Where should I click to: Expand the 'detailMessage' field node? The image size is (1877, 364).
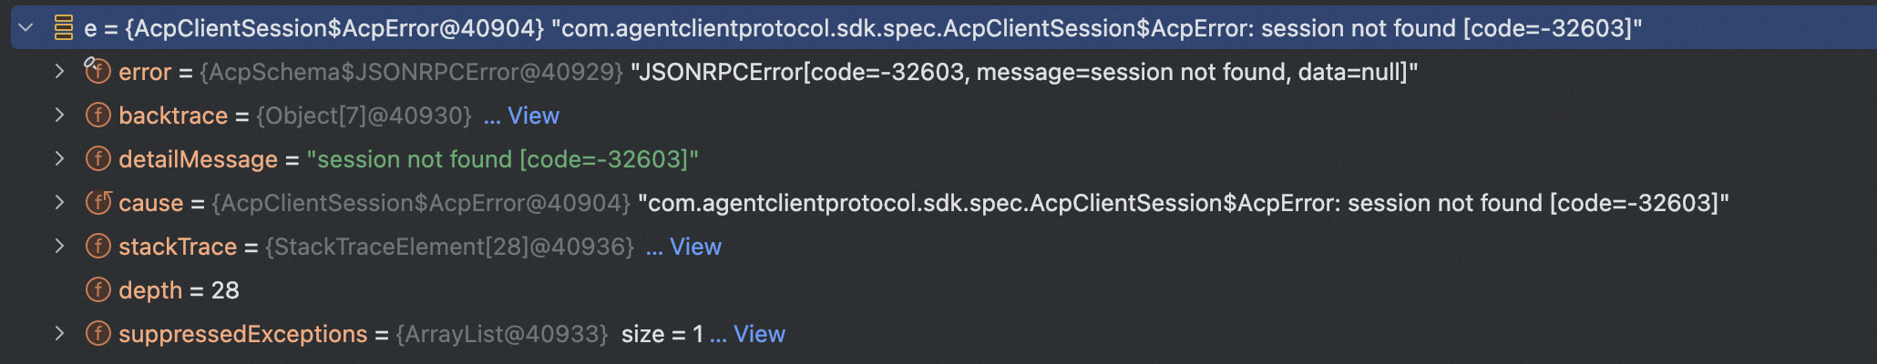pyautogui.click(x=59, y=158)
